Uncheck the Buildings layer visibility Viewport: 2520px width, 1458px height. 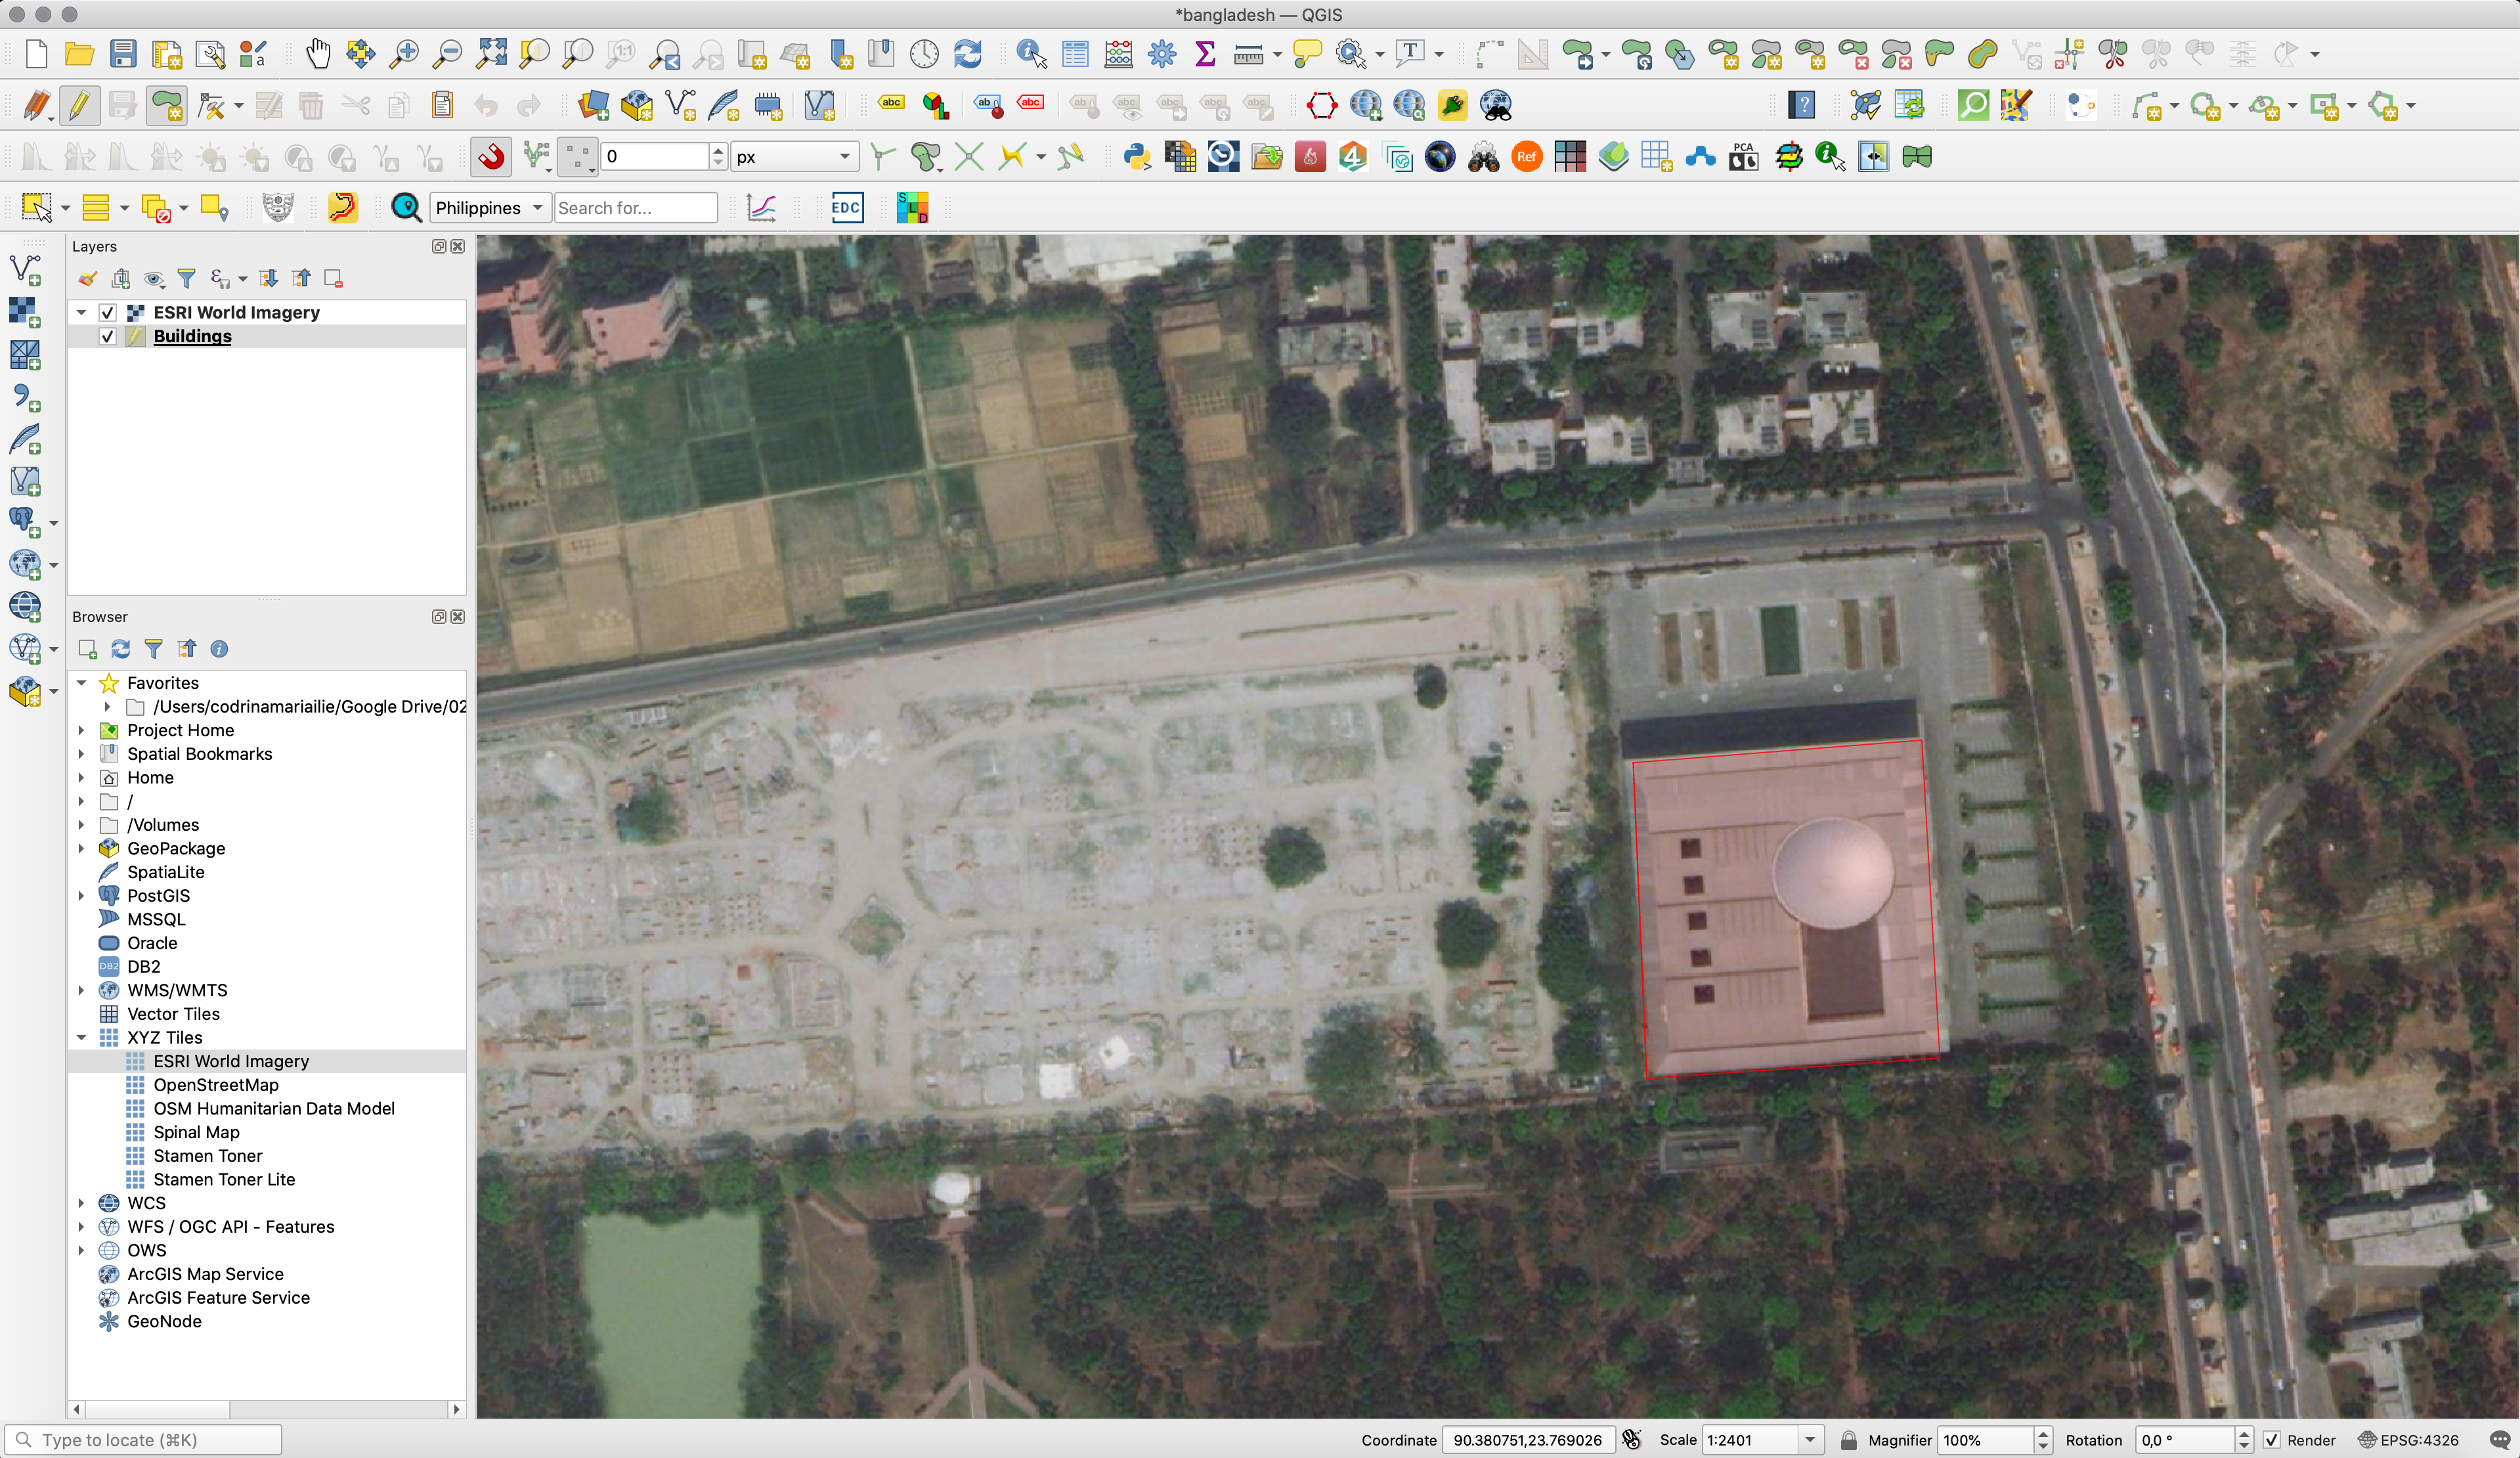[x=108, y=336]
